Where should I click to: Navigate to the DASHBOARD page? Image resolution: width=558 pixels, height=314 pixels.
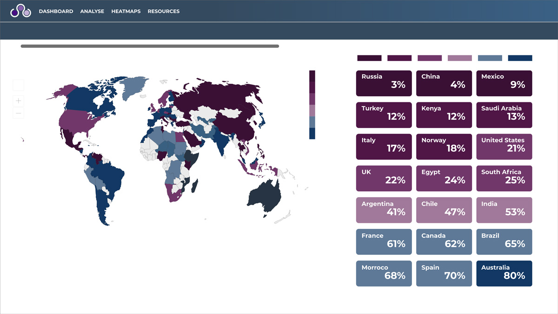[56, 11]
